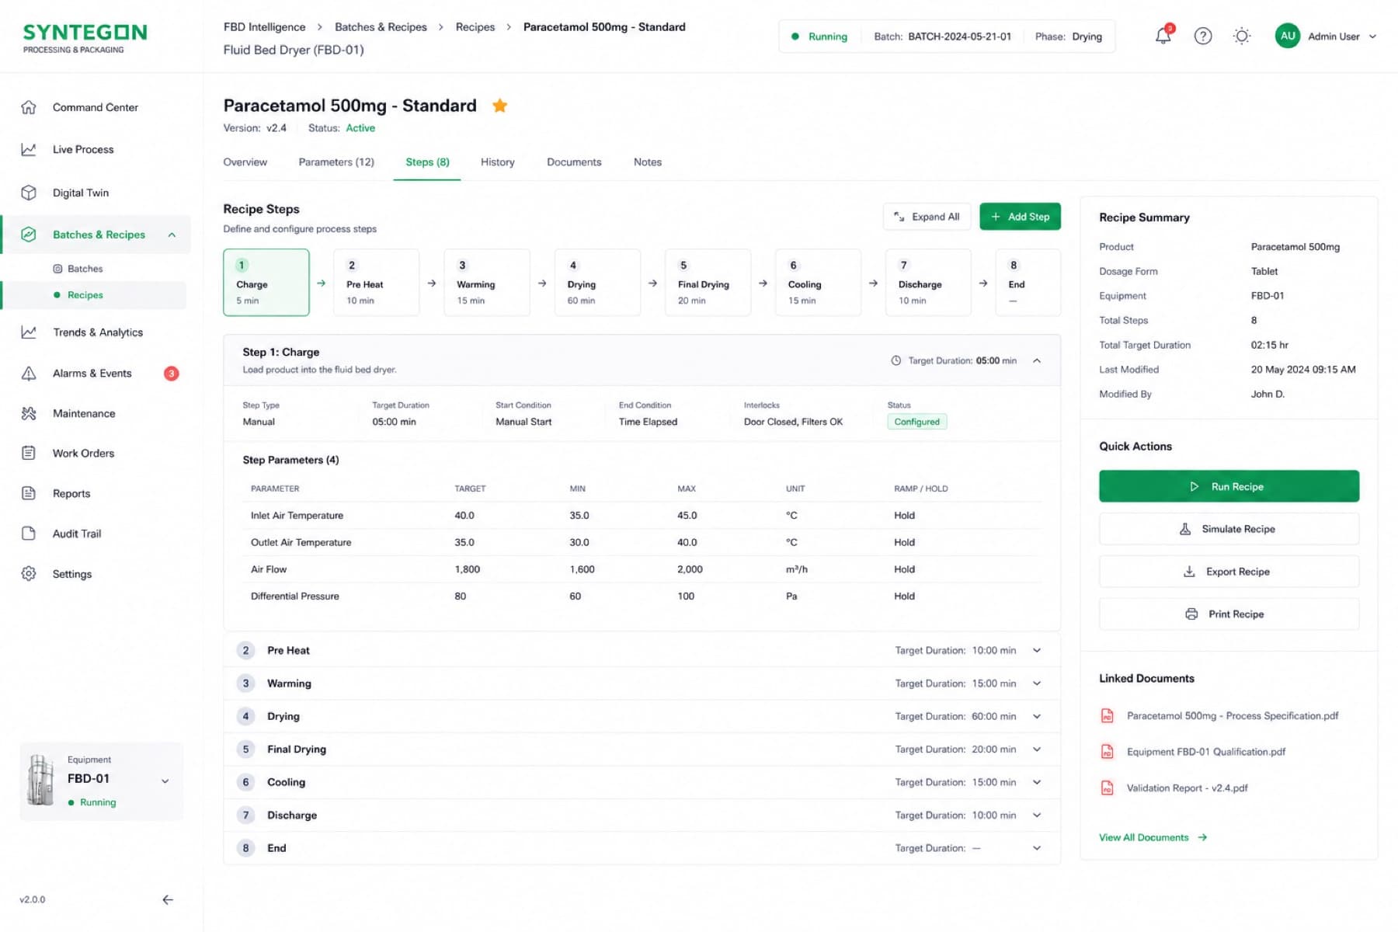This screenshot has width=1398, height=932.
Task: Click the Settings gear icon
Action: (29, 574)
